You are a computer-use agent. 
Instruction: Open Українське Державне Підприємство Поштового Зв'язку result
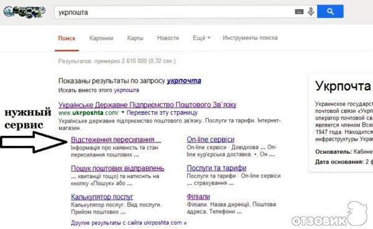[147, 104]
